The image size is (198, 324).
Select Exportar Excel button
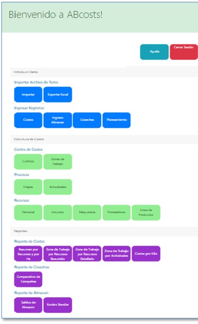click(58, 95)
